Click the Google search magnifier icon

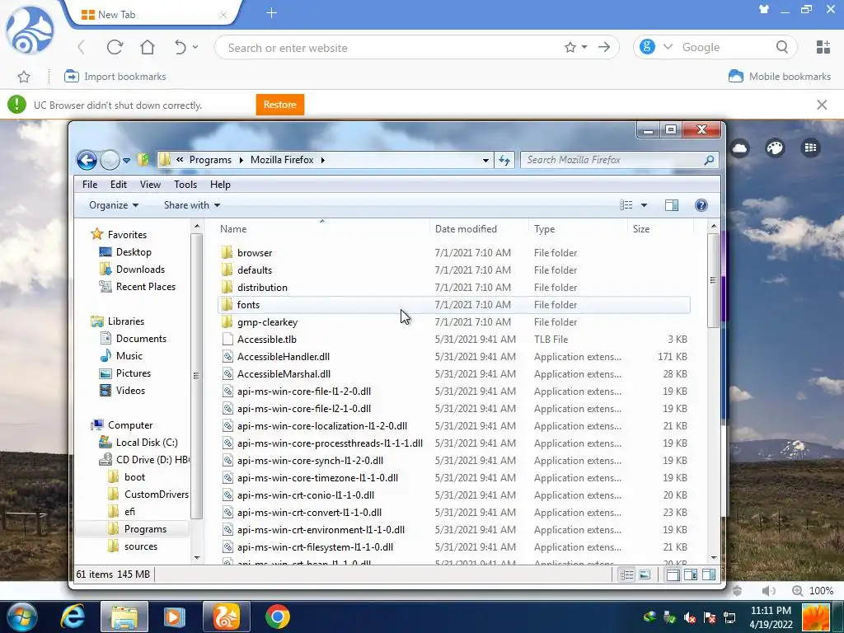782,47
